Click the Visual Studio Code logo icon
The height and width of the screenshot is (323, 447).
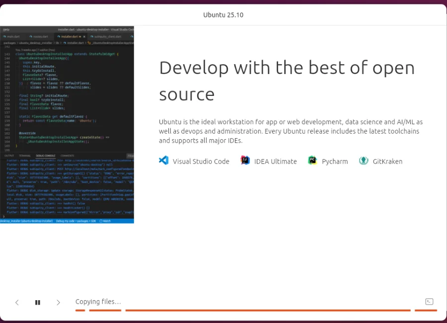pyautogui.click(x=164, y=161)
